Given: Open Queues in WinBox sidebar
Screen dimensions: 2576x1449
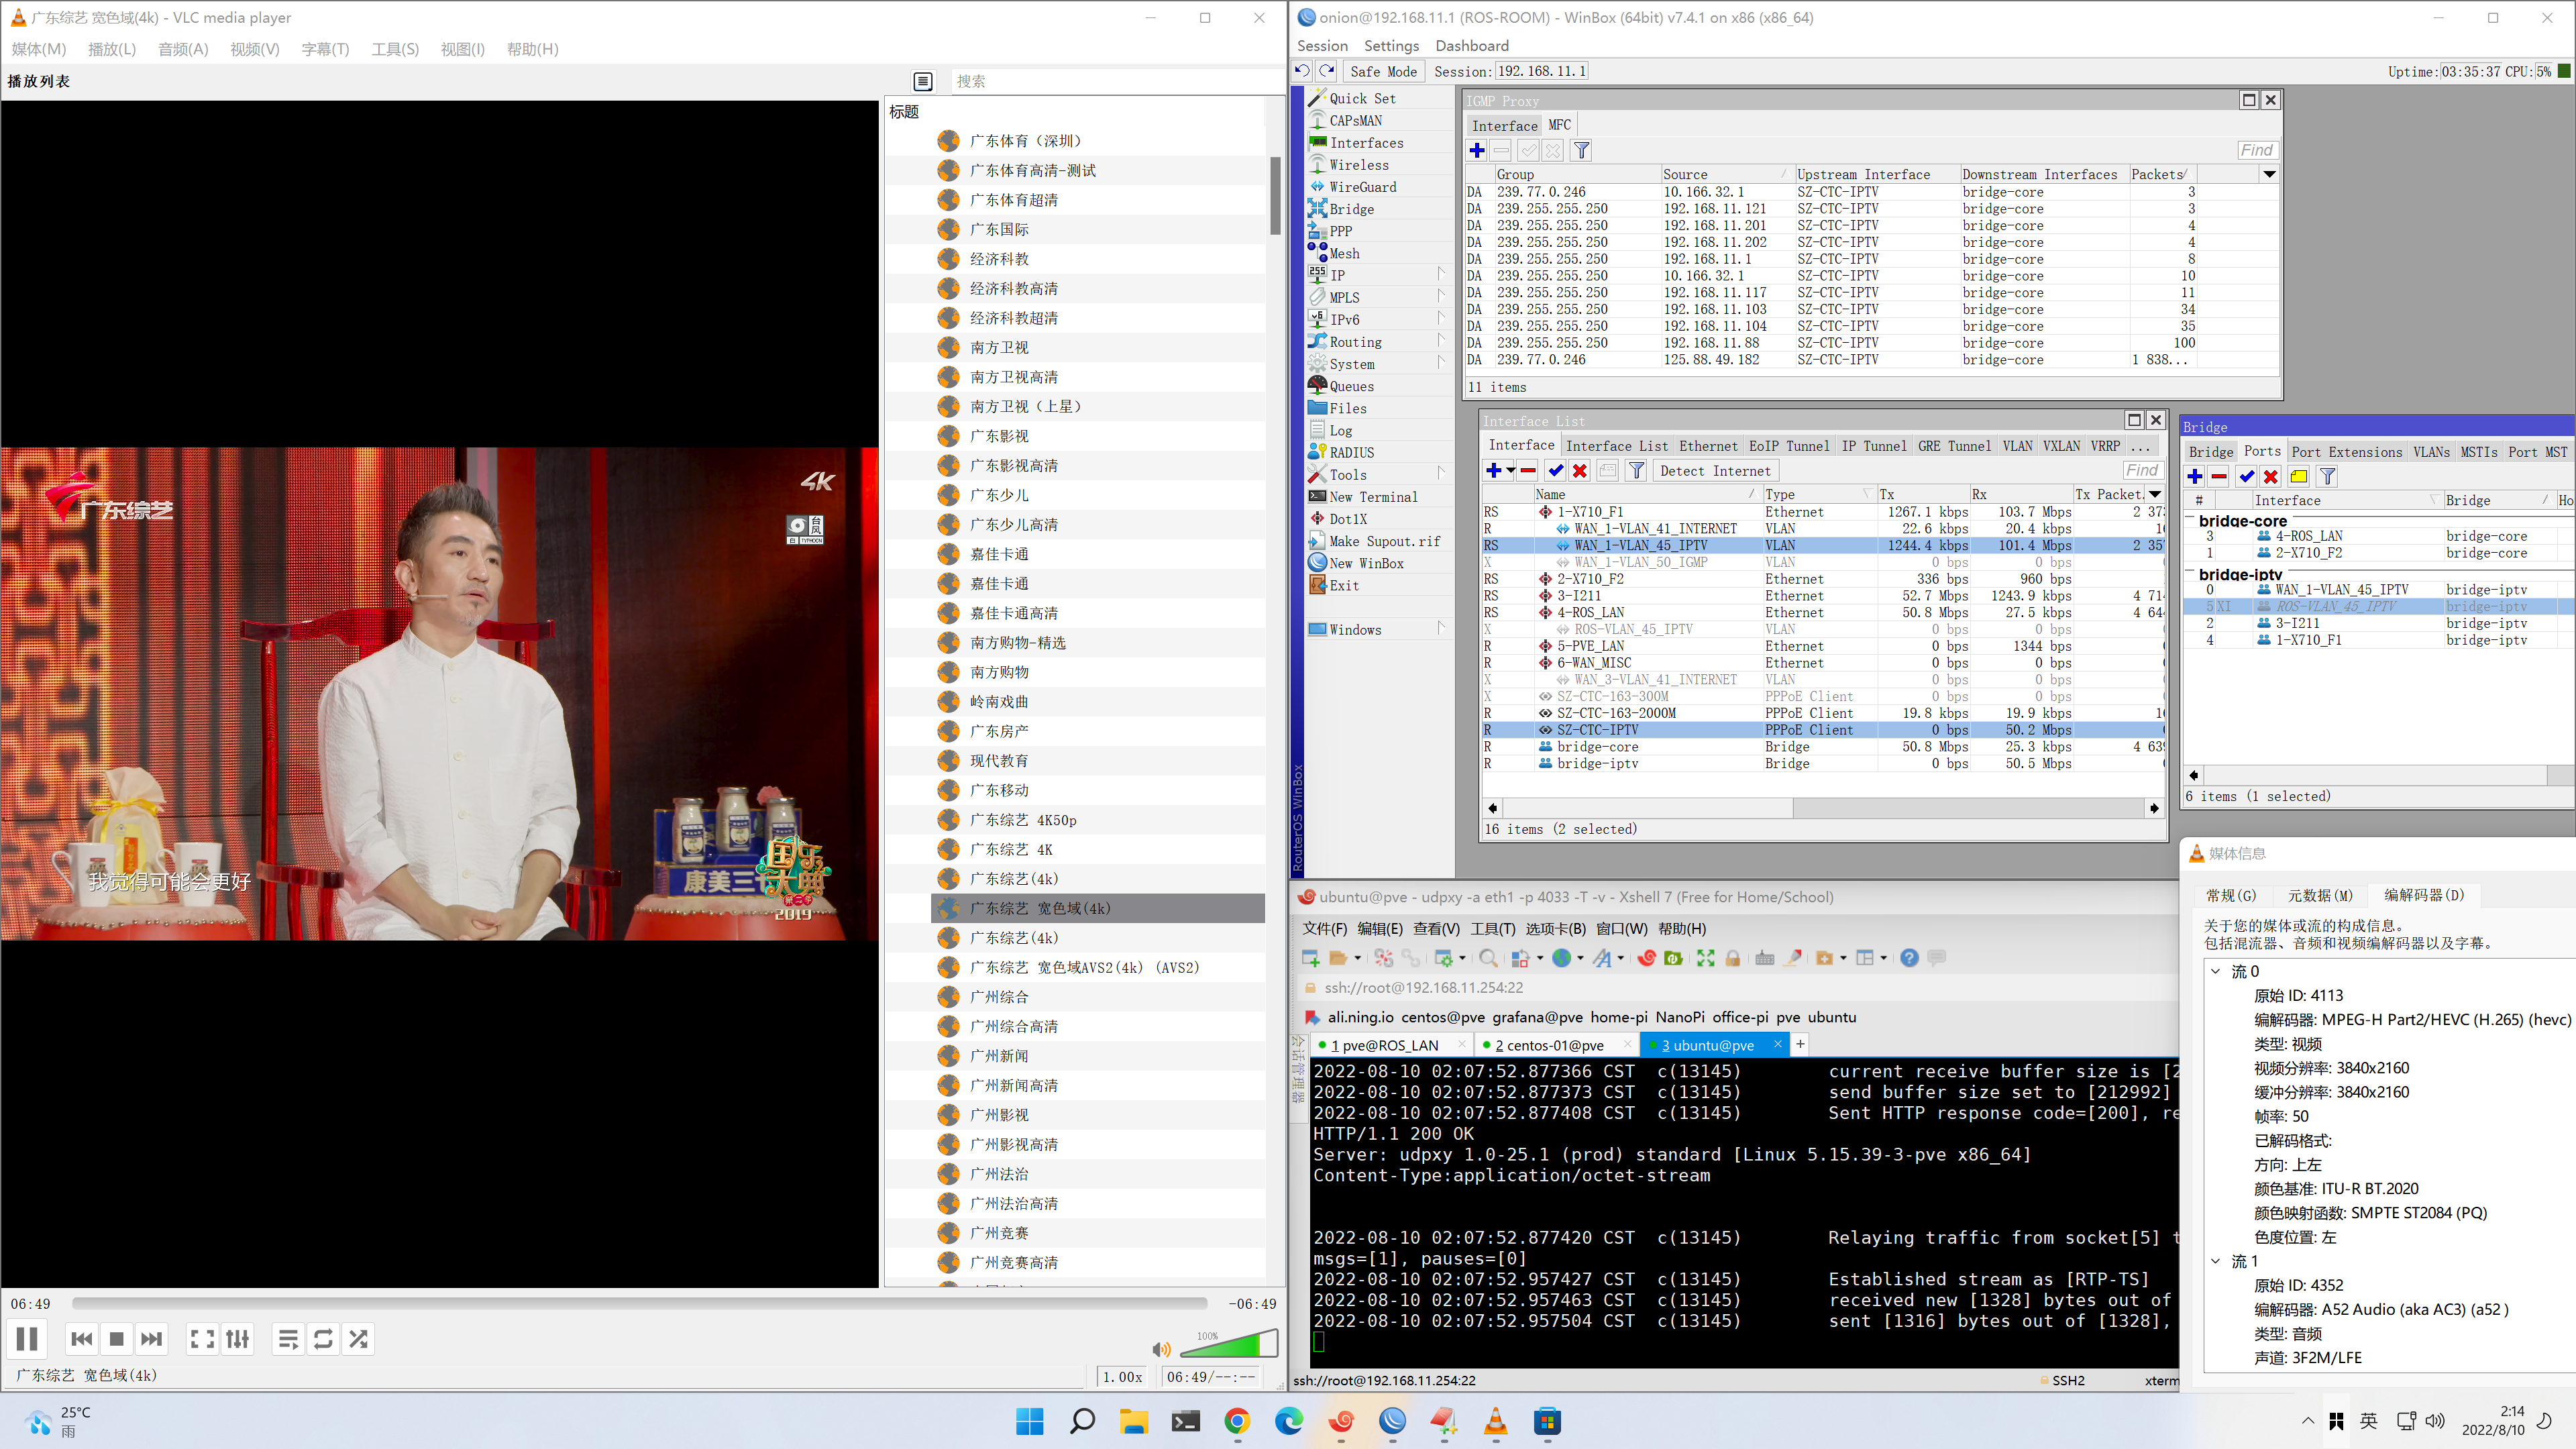Looking at the screenshot, I should click(x=1351, y=386).
